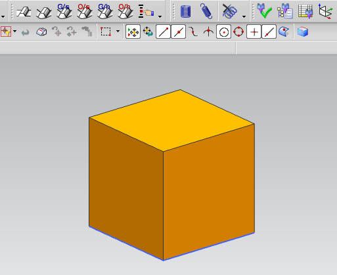This screenshot has width=337, height=275.
Task: Select the tension spring with hooks tool
Action: (206, 11)
